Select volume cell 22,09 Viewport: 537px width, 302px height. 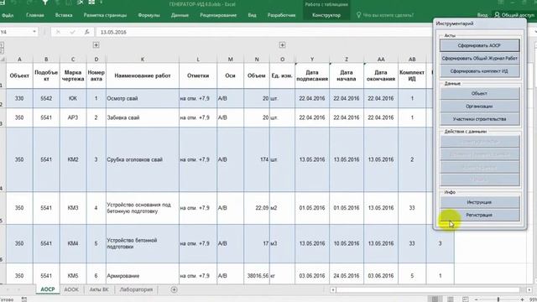[257, 208]
